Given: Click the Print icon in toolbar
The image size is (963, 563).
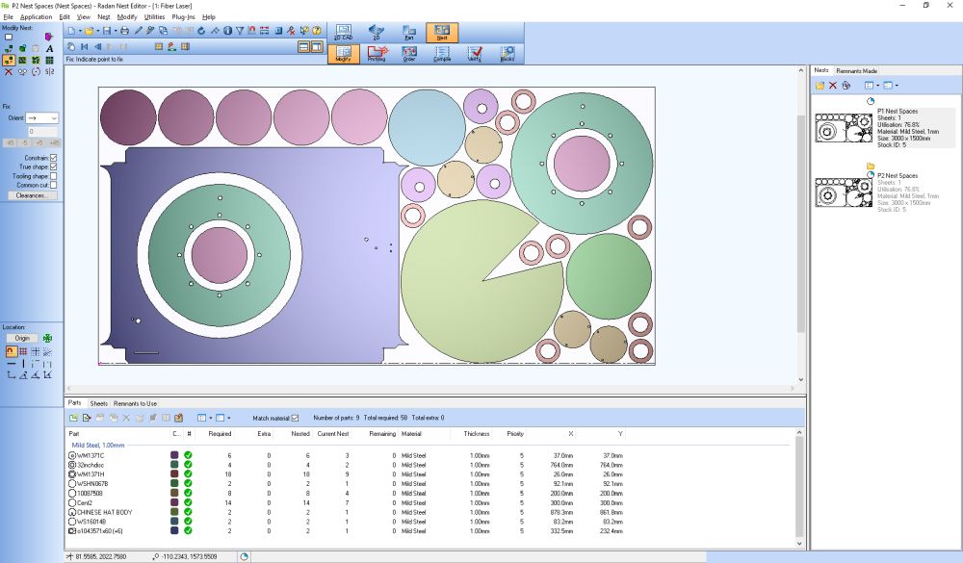Looking at the screenshot, I should [x=124, y=31].
